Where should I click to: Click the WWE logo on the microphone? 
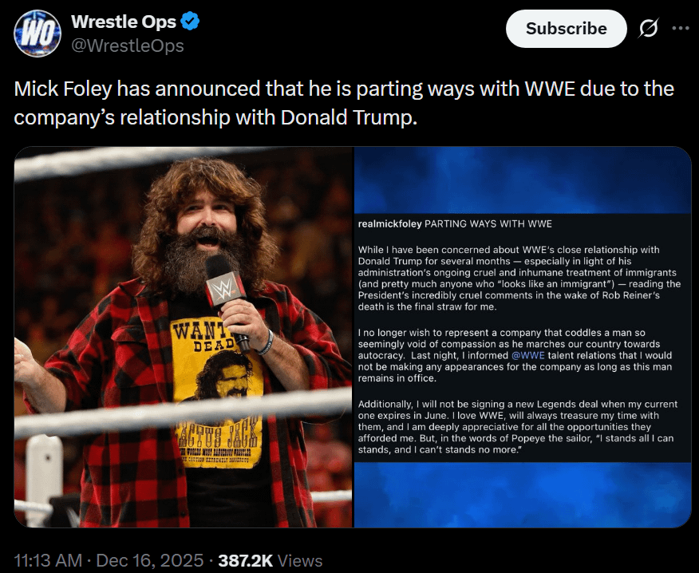[x=223, y=287]
